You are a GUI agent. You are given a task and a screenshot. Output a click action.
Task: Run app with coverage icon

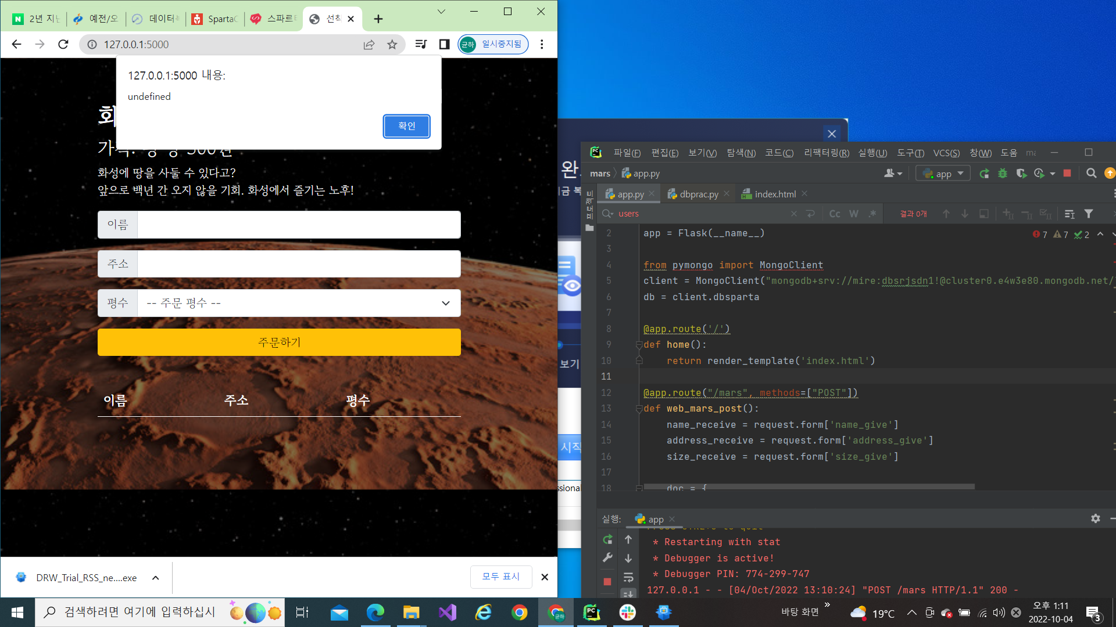(x=1021, y=173)
